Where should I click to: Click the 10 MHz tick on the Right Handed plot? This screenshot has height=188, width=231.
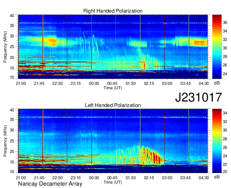coord(12,77)
